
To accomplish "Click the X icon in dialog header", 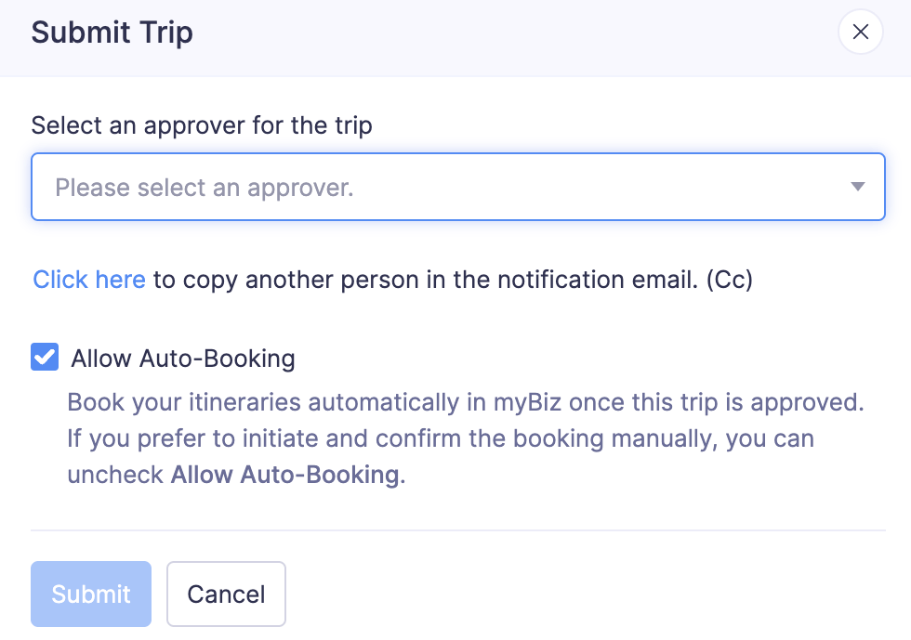I will tap(860, 33).
